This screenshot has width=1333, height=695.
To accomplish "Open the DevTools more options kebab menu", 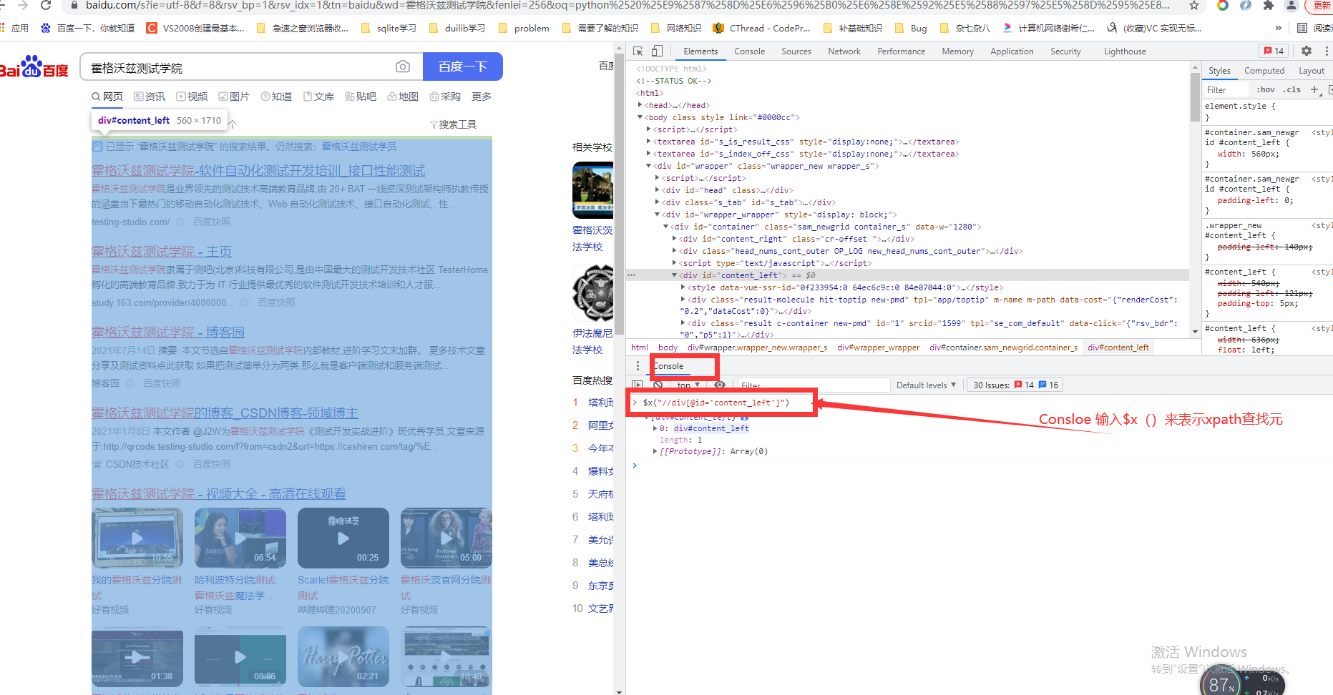I will 1327,51.
